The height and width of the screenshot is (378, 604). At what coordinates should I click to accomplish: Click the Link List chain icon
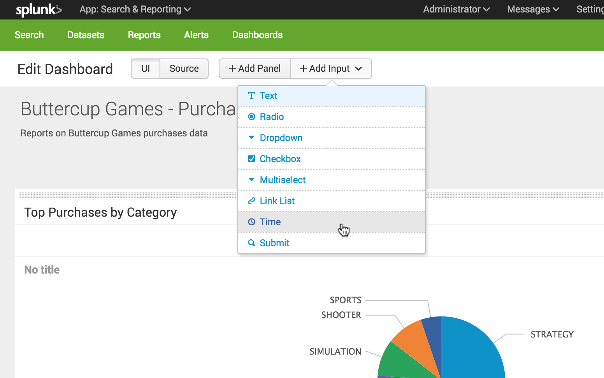[251, 201]
